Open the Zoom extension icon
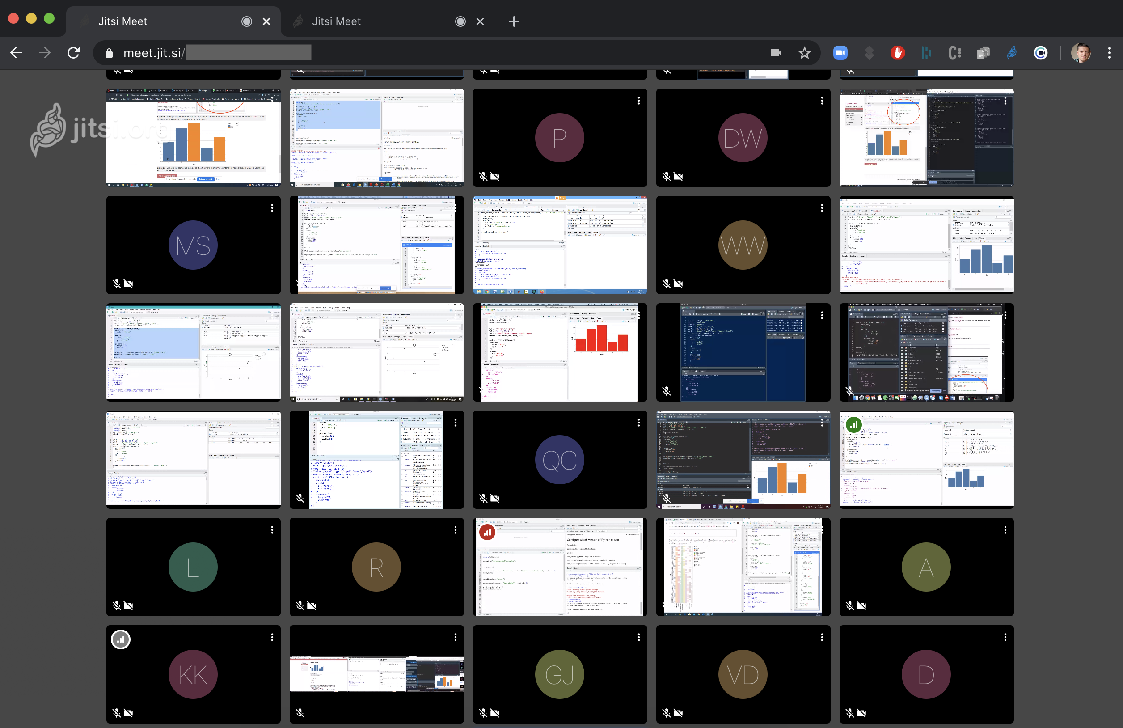Screen dimensions: 1123x728 [x=840, y=53]
